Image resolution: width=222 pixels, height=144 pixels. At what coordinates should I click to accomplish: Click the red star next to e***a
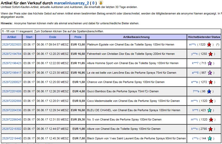click(211, 82)
